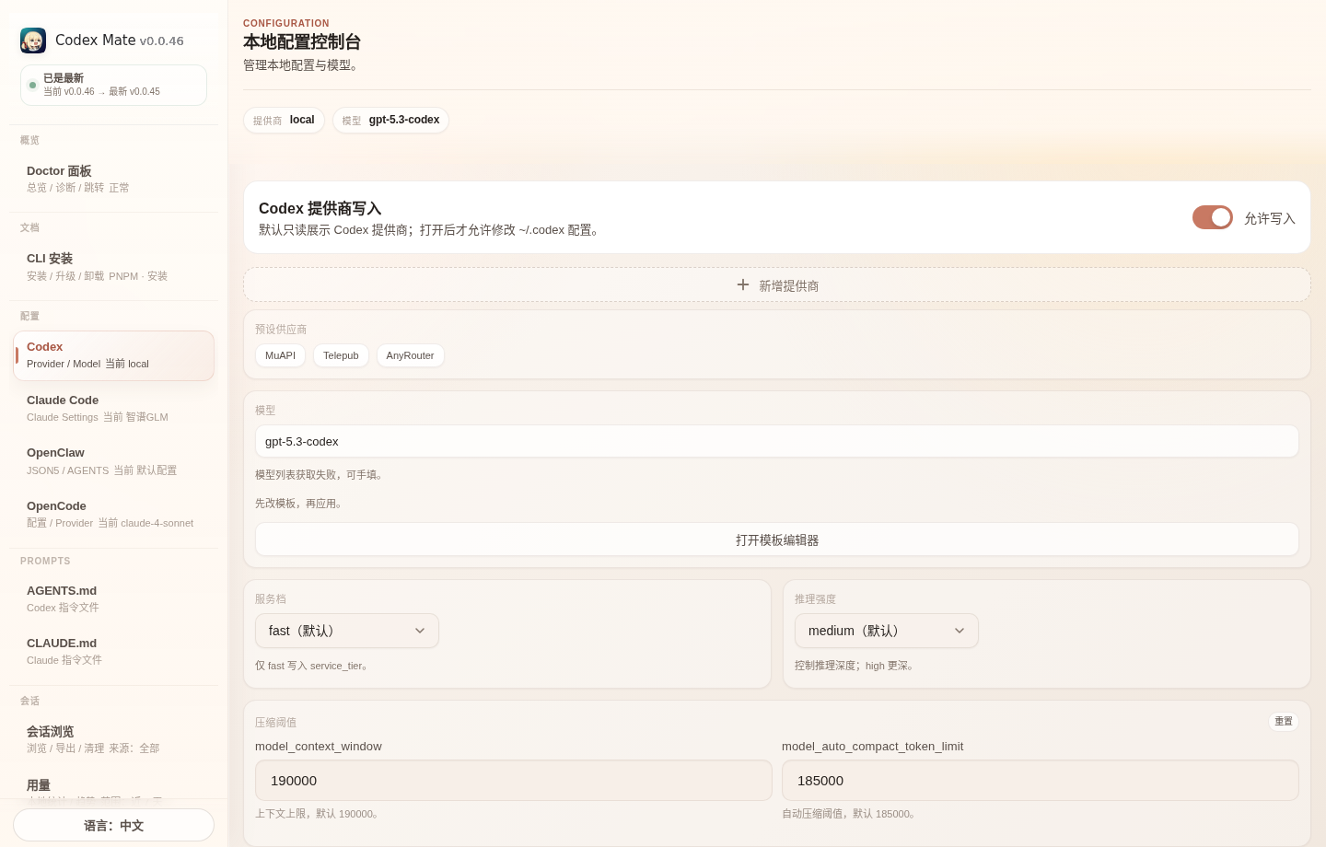This screenshot has height=847, width=1326.
Task: Open CLAUDE.md prompt file
Action: point(114,651)
